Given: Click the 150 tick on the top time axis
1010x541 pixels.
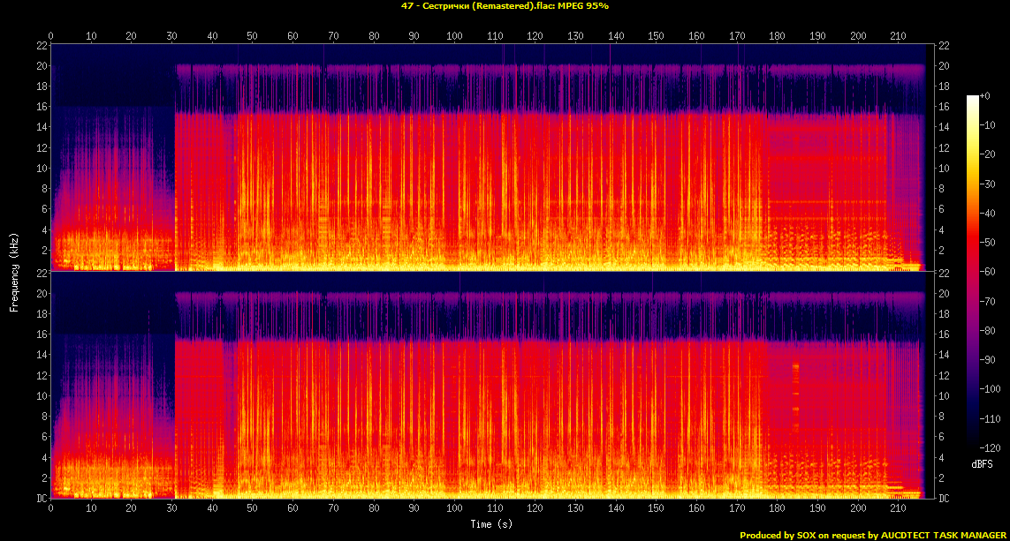Looking at the screenshot, I should pyautogui.click(x=656, y=35).
